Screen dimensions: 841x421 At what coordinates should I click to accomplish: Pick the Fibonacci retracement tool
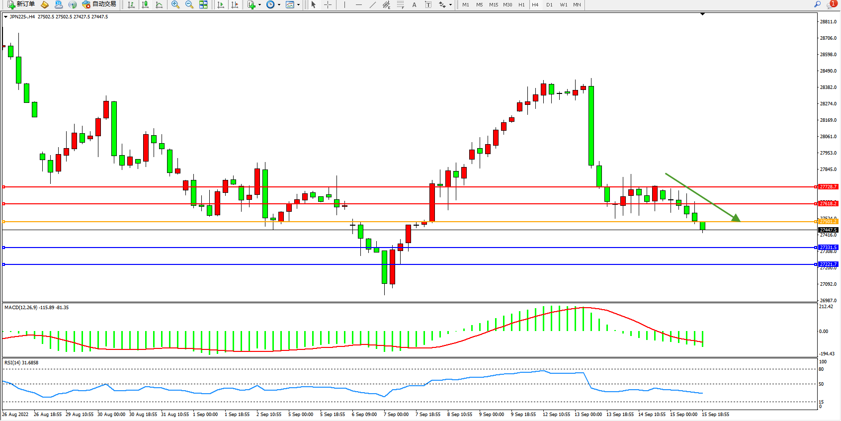point(401,4)
